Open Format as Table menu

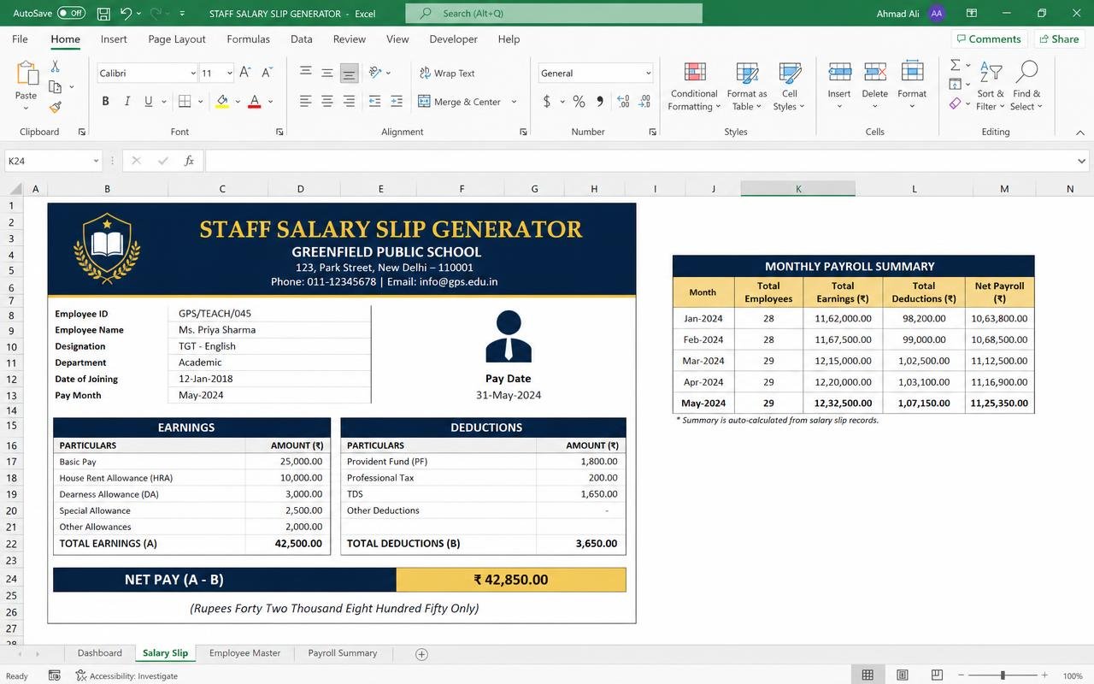(747, 86)
